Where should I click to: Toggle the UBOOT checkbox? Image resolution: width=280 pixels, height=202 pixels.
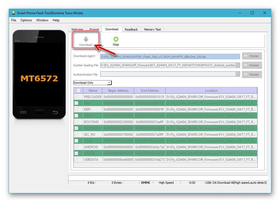coord(76,115)
